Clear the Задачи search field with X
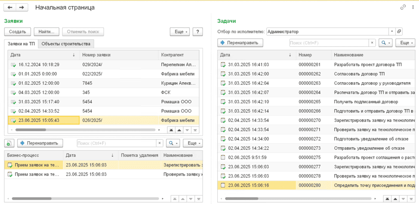The image size is (419, 204). pyautogui.click(x=372, y=43)
